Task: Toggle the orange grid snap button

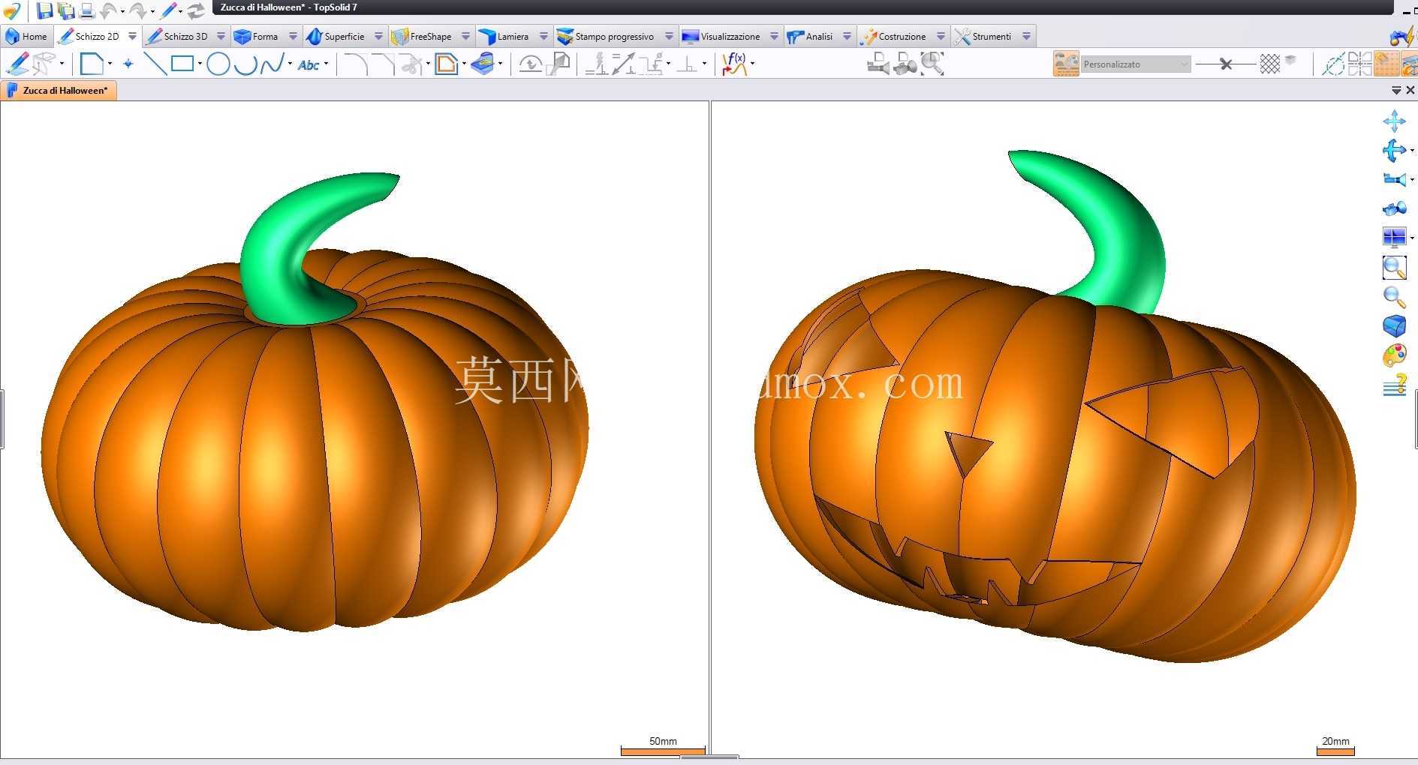Action: coord(1386,64)
